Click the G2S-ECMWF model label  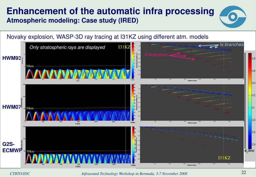click(x=12, y=147)
